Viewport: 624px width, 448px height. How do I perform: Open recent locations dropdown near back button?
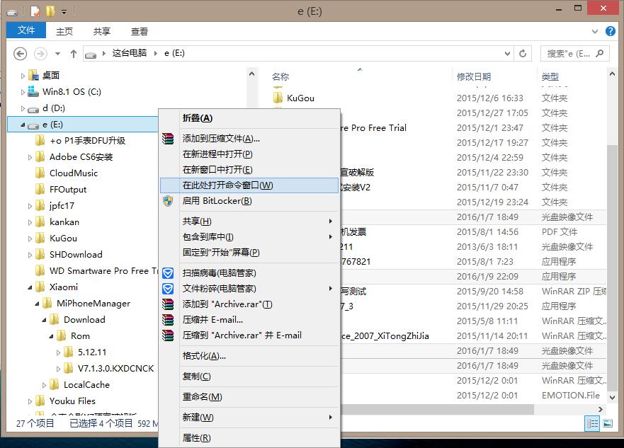click(x=57, y=52)
